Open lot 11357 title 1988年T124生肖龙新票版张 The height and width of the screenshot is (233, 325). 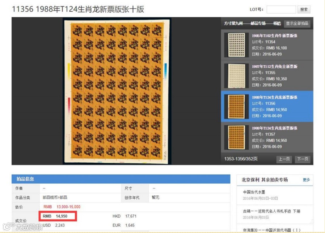(274, 128)
